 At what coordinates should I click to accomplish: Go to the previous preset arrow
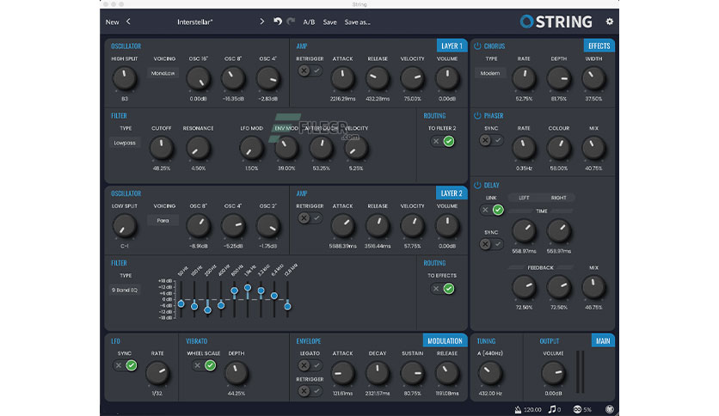[x=128, y=21]
